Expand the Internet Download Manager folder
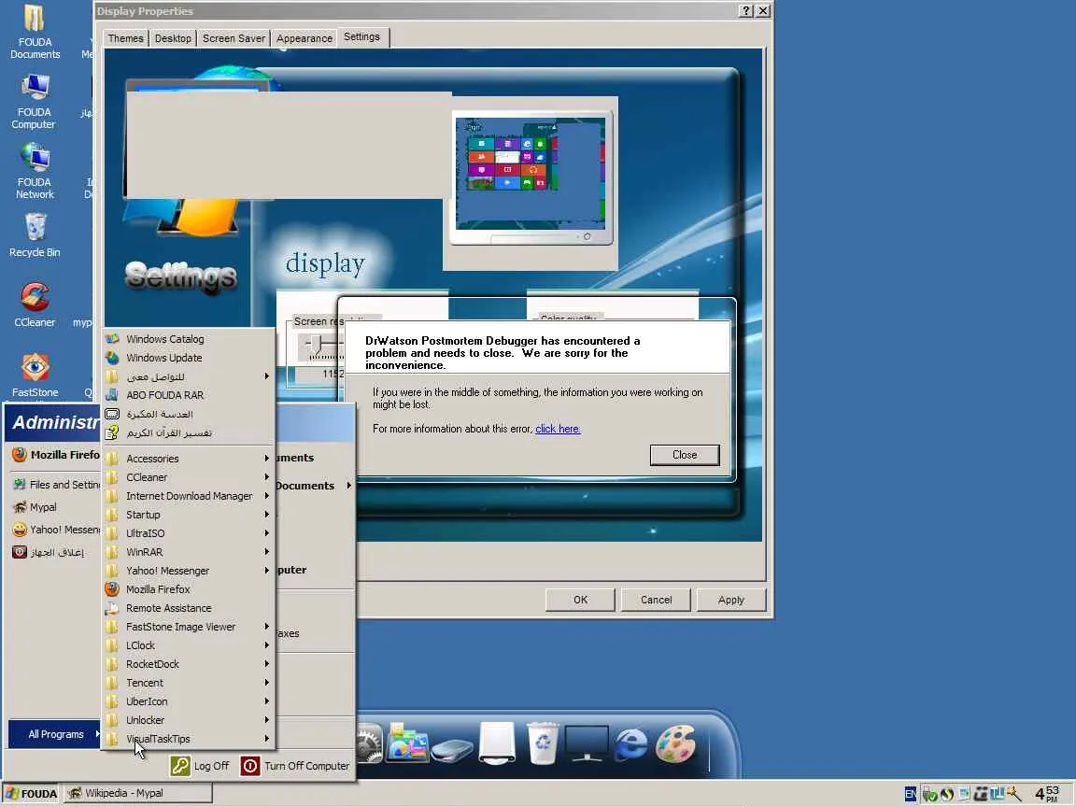 click(x=189, y=495)
